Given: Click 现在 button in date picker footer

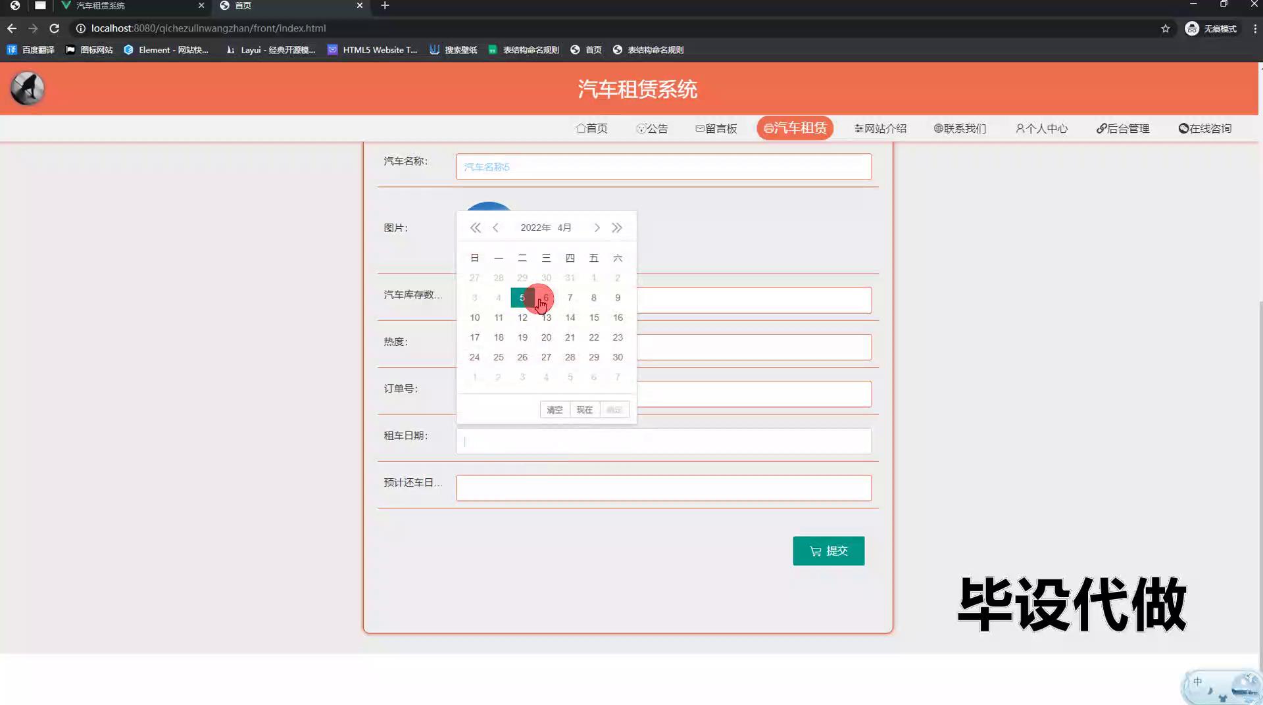Looking at the screenshot, I should click(584, 410).
